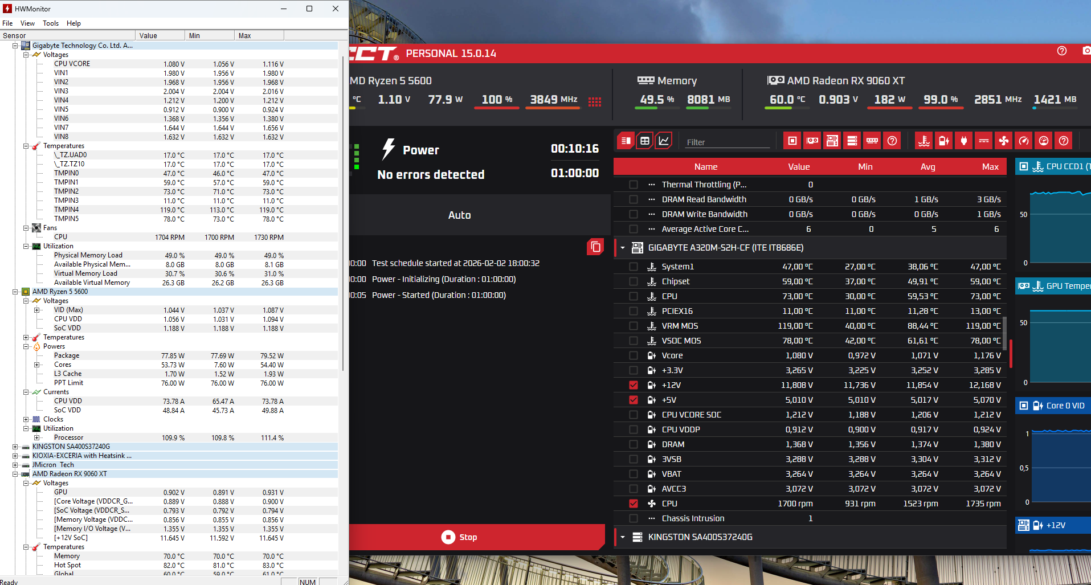Image resolution: width=1091 pixels, height=585 pixels.
Task: Click the unknown device filter icon
Action: (x=892, y=141)
